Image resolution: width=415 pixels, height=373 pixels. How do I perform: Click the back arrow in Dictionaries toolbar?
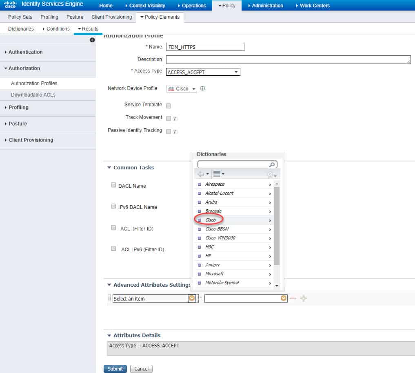point(201,174)
